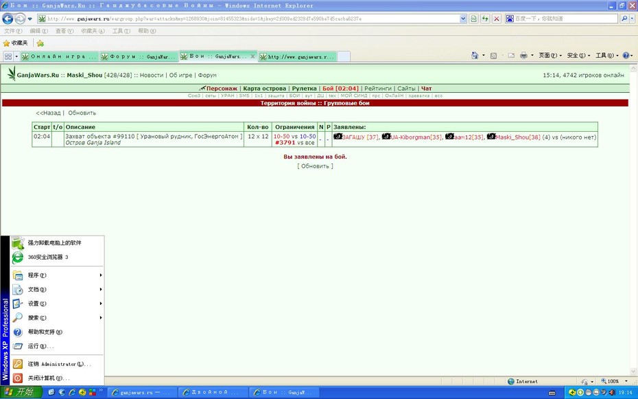Open Quick Tabs grid icon
The width and height of the screenshot is (638, 399).
coord(8,56)
